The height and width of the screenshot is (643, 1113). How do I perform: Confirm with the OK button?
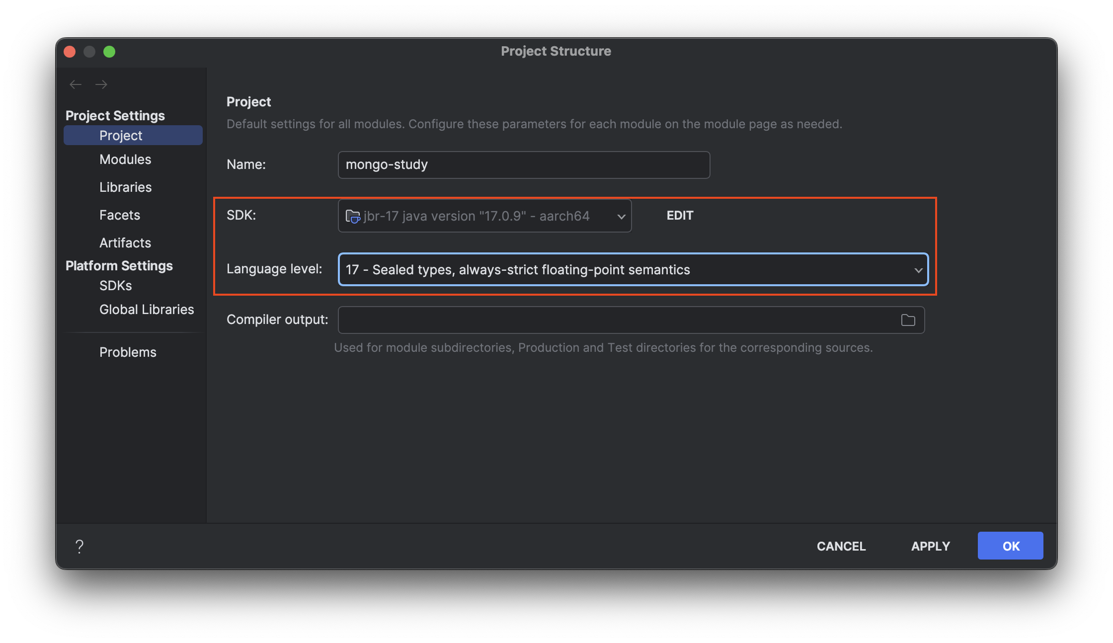pyautogui.click(x=1010, y=546)
